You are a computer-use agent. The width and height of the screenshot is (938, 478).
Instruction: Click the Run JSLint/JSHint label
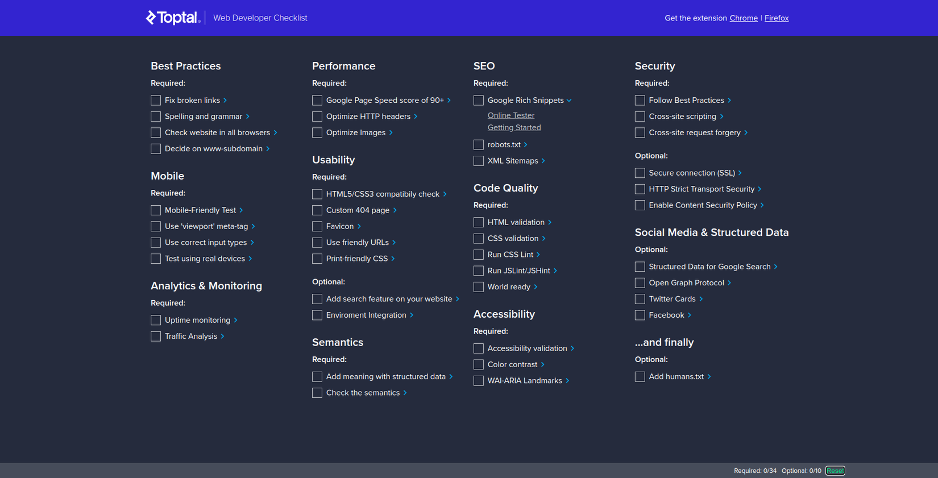pos(519,271)
